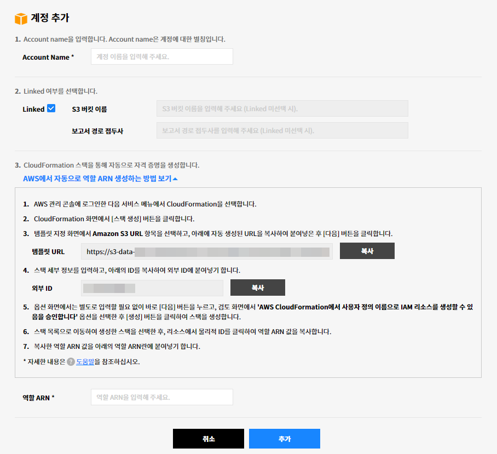Copy the 템플릿 URL with 복사 button
497x454 pixels.
(367, 251)
